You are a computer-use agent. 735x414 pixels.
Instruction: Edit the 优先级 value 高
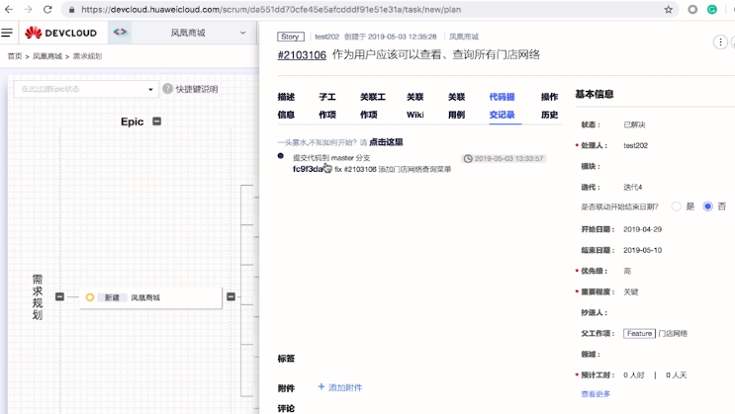point(627,271)
